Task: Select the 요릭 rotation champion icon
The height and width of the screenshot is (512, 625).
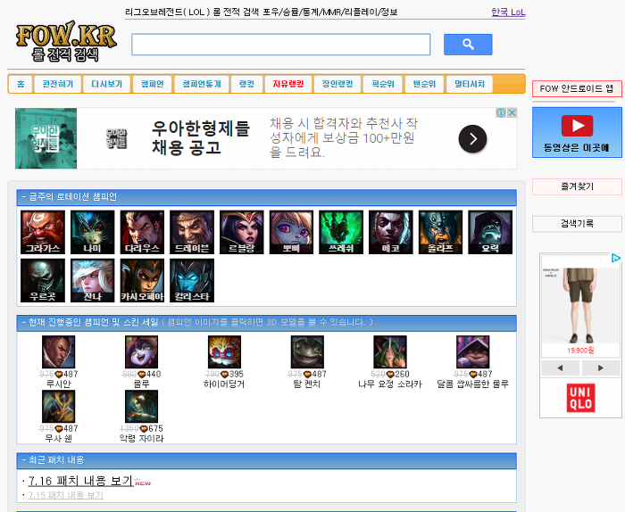Action: [x=490, y=232]
